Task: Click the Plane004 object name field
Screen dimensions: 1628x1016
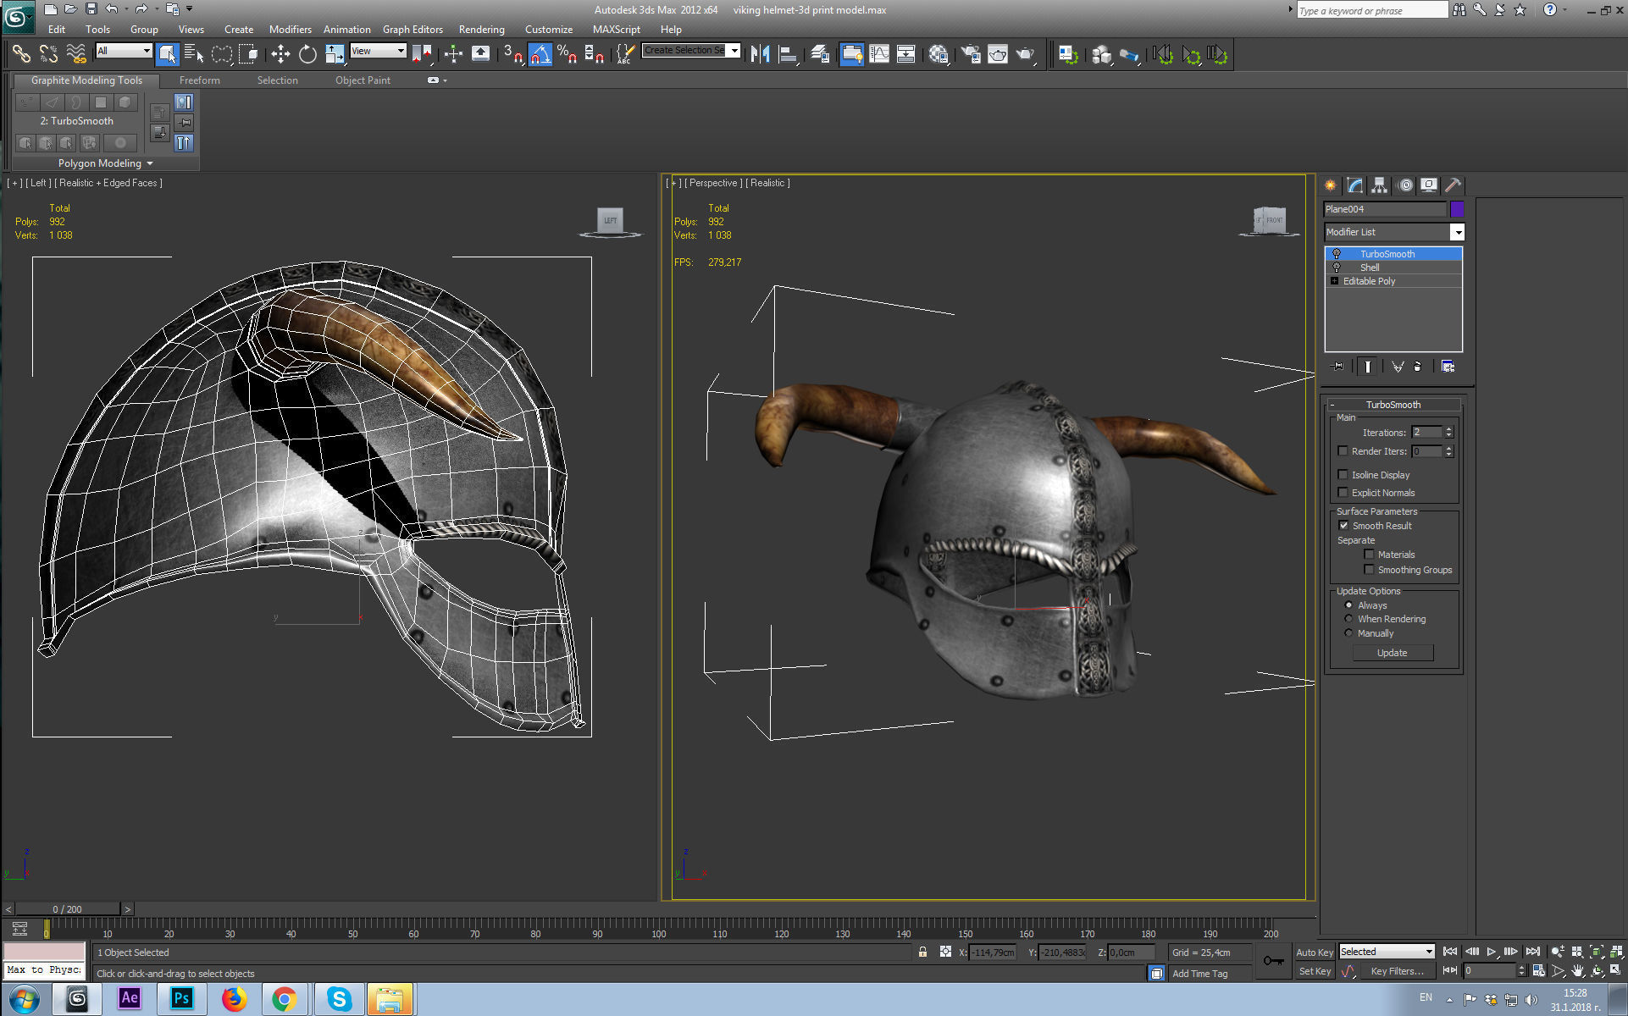Action: coord(1385,209)
